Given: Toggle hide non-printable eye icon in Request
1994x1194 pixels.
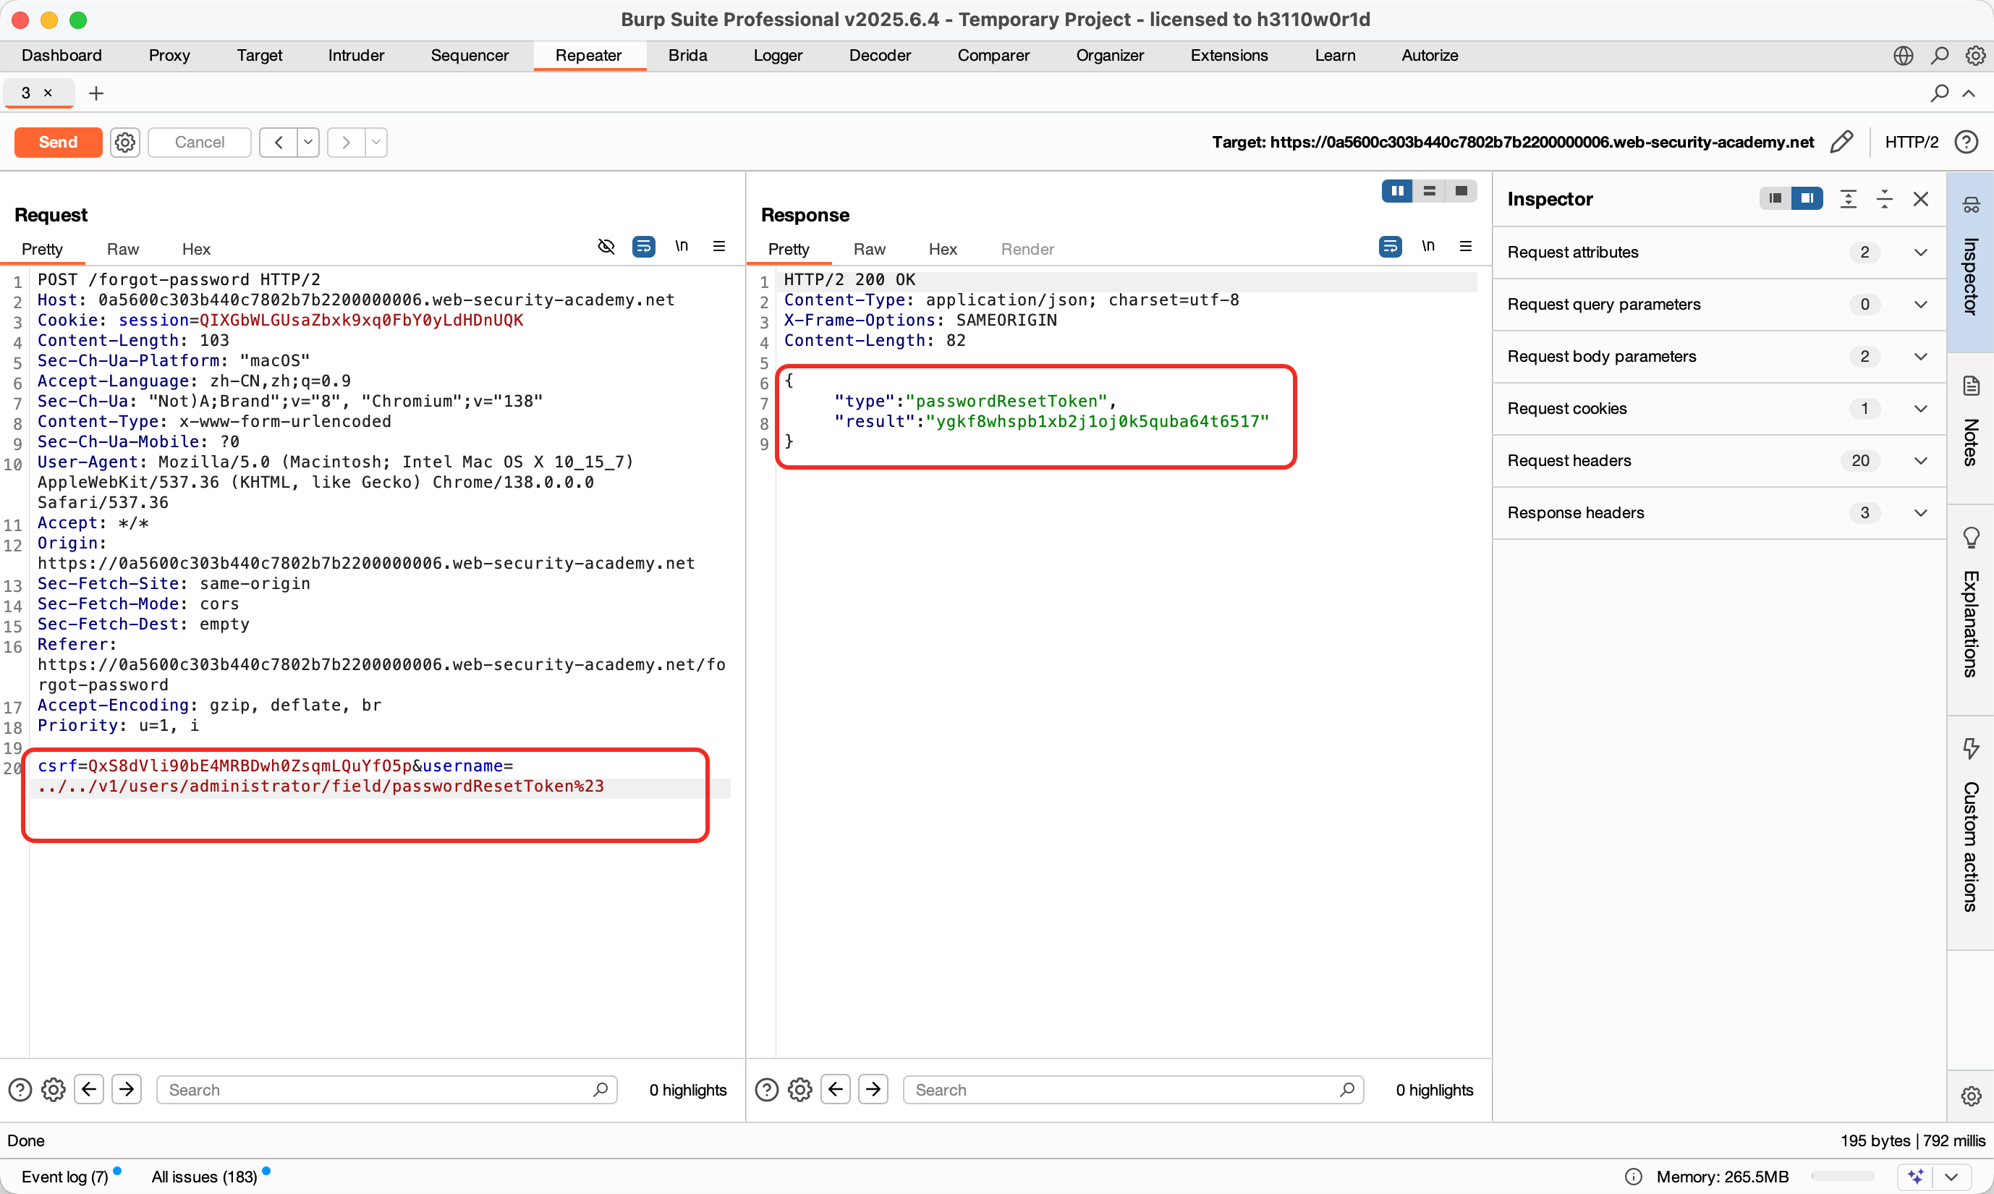Looking at the screenshot, I should 606,246.
